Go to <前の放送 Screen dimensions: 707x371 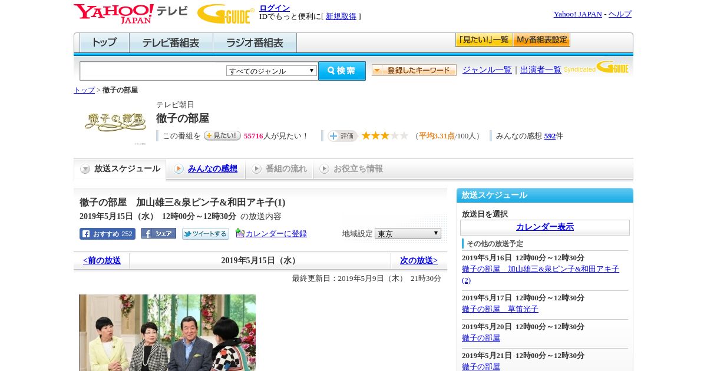click(102, 260)
